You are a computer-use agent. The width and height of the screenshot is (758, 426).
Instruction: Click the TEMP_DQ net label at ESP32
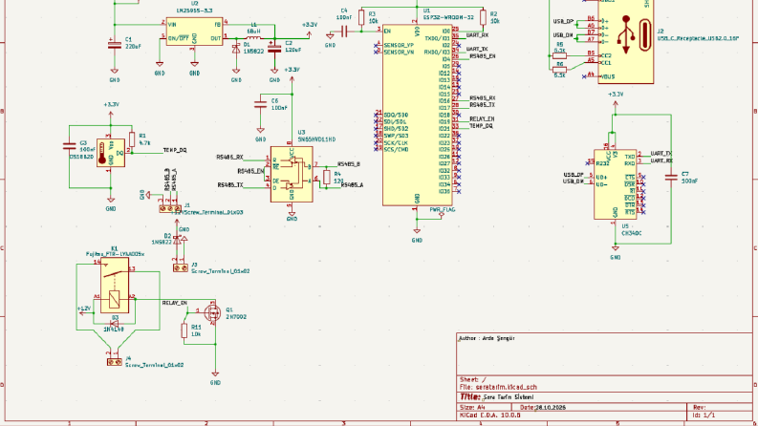click(481, 125)
